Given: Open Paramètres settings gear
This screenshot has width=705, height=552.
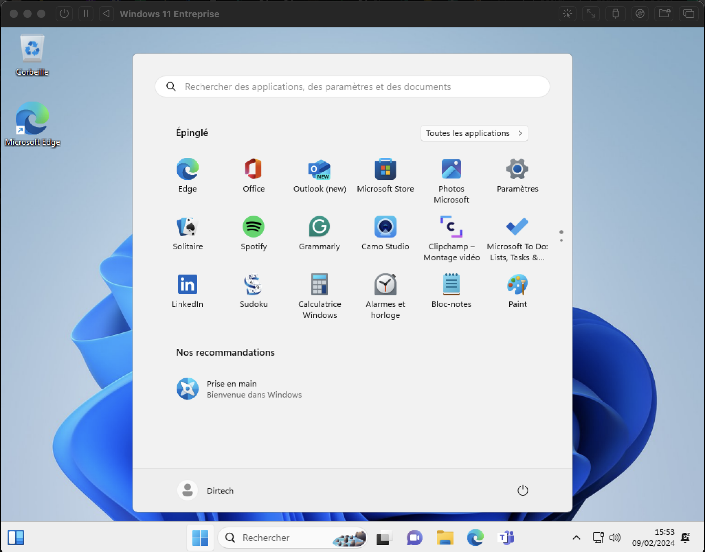Looking at the screenshot, I should [x=517, y=169].
